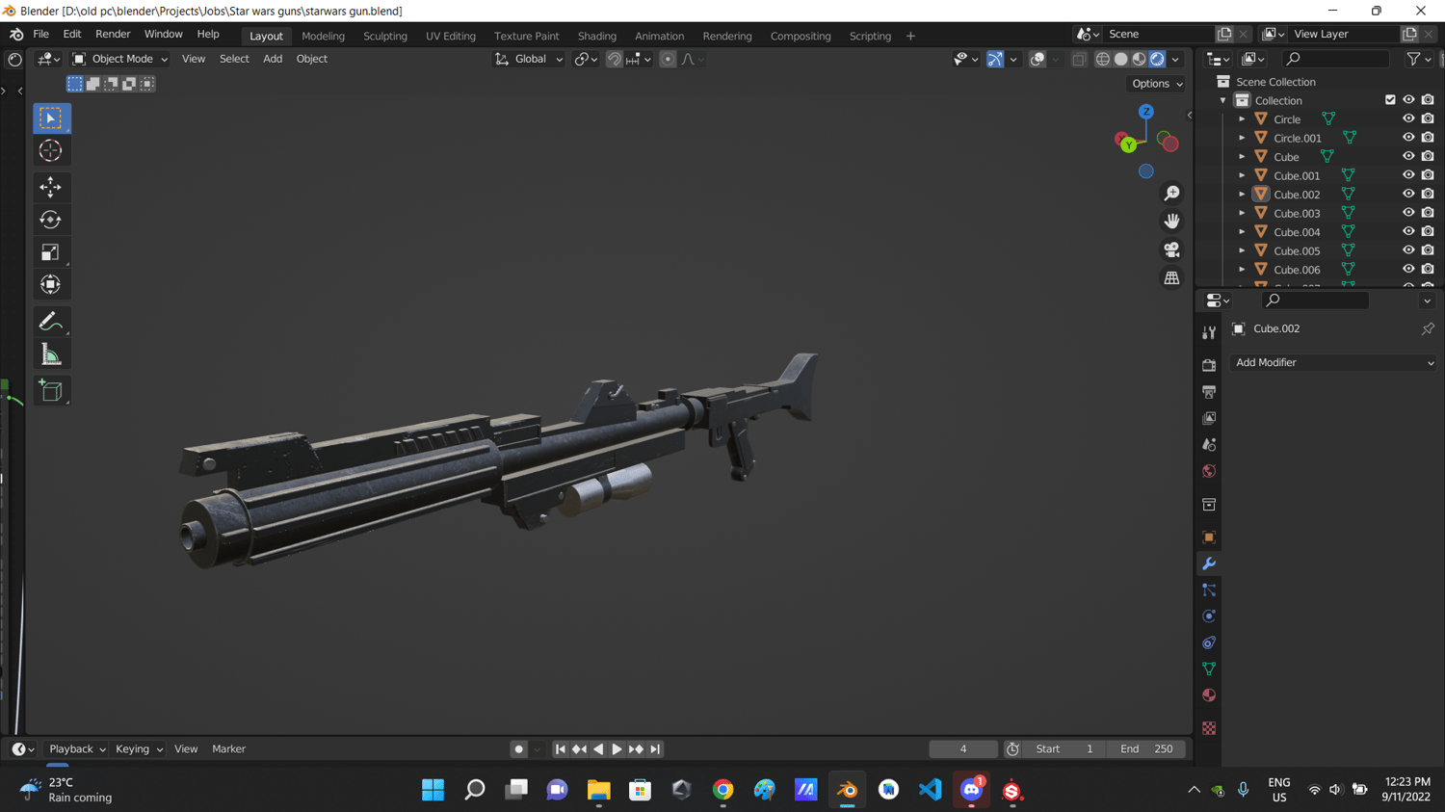Open Global transform orientation dropdown

pyautogui.click(x=529, y=59)
